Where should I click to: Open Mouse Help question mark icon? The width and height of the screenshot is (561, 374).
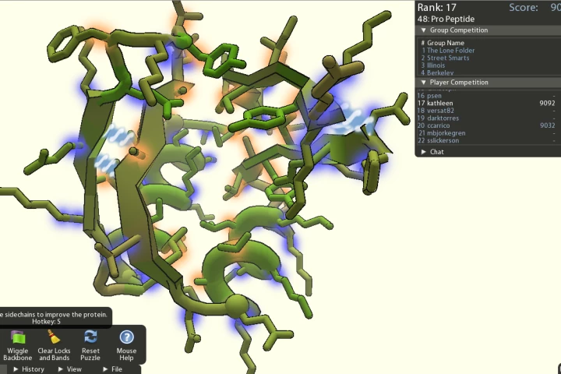point(126,337)
